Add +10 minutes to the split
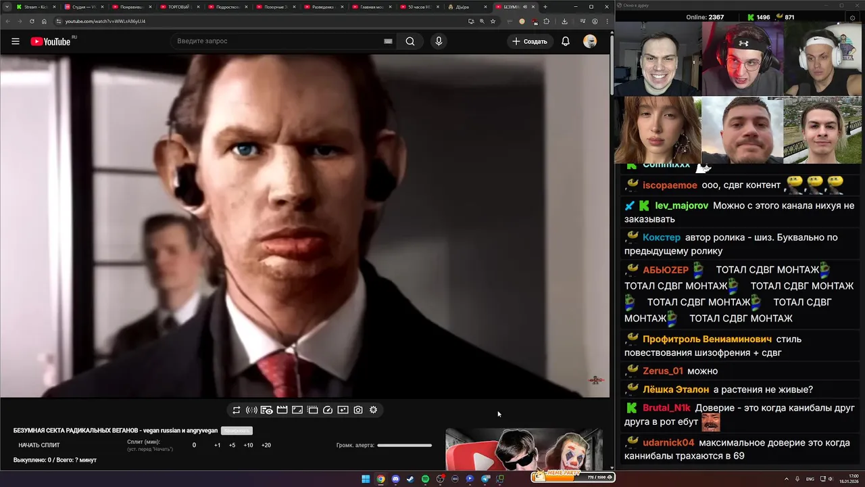865x487 pixels. tap(249, 445)
